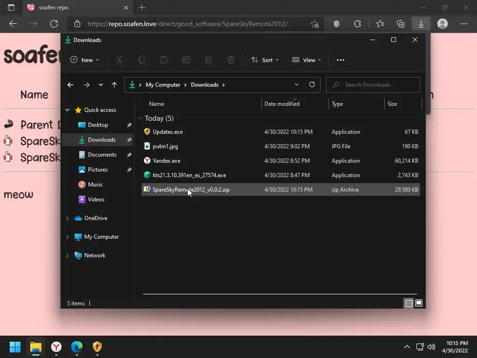Open Edge vertical tabs icon
477x358 pixels.
click(11, 7)
